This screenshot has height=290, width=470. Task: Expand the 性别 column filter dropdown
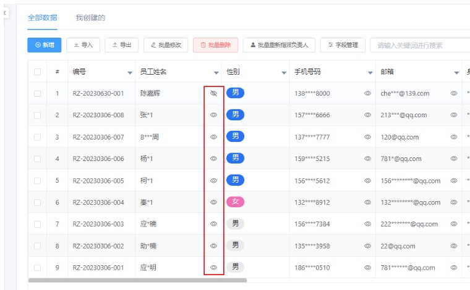tap(284, 73)
